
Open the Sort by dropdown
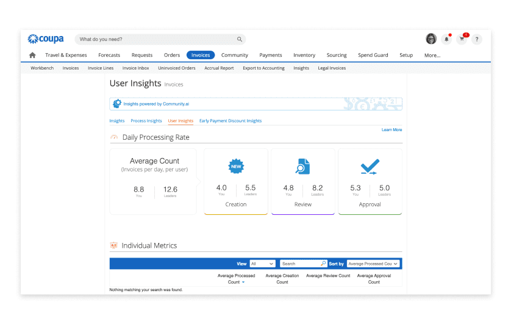[x=373, y=264]
